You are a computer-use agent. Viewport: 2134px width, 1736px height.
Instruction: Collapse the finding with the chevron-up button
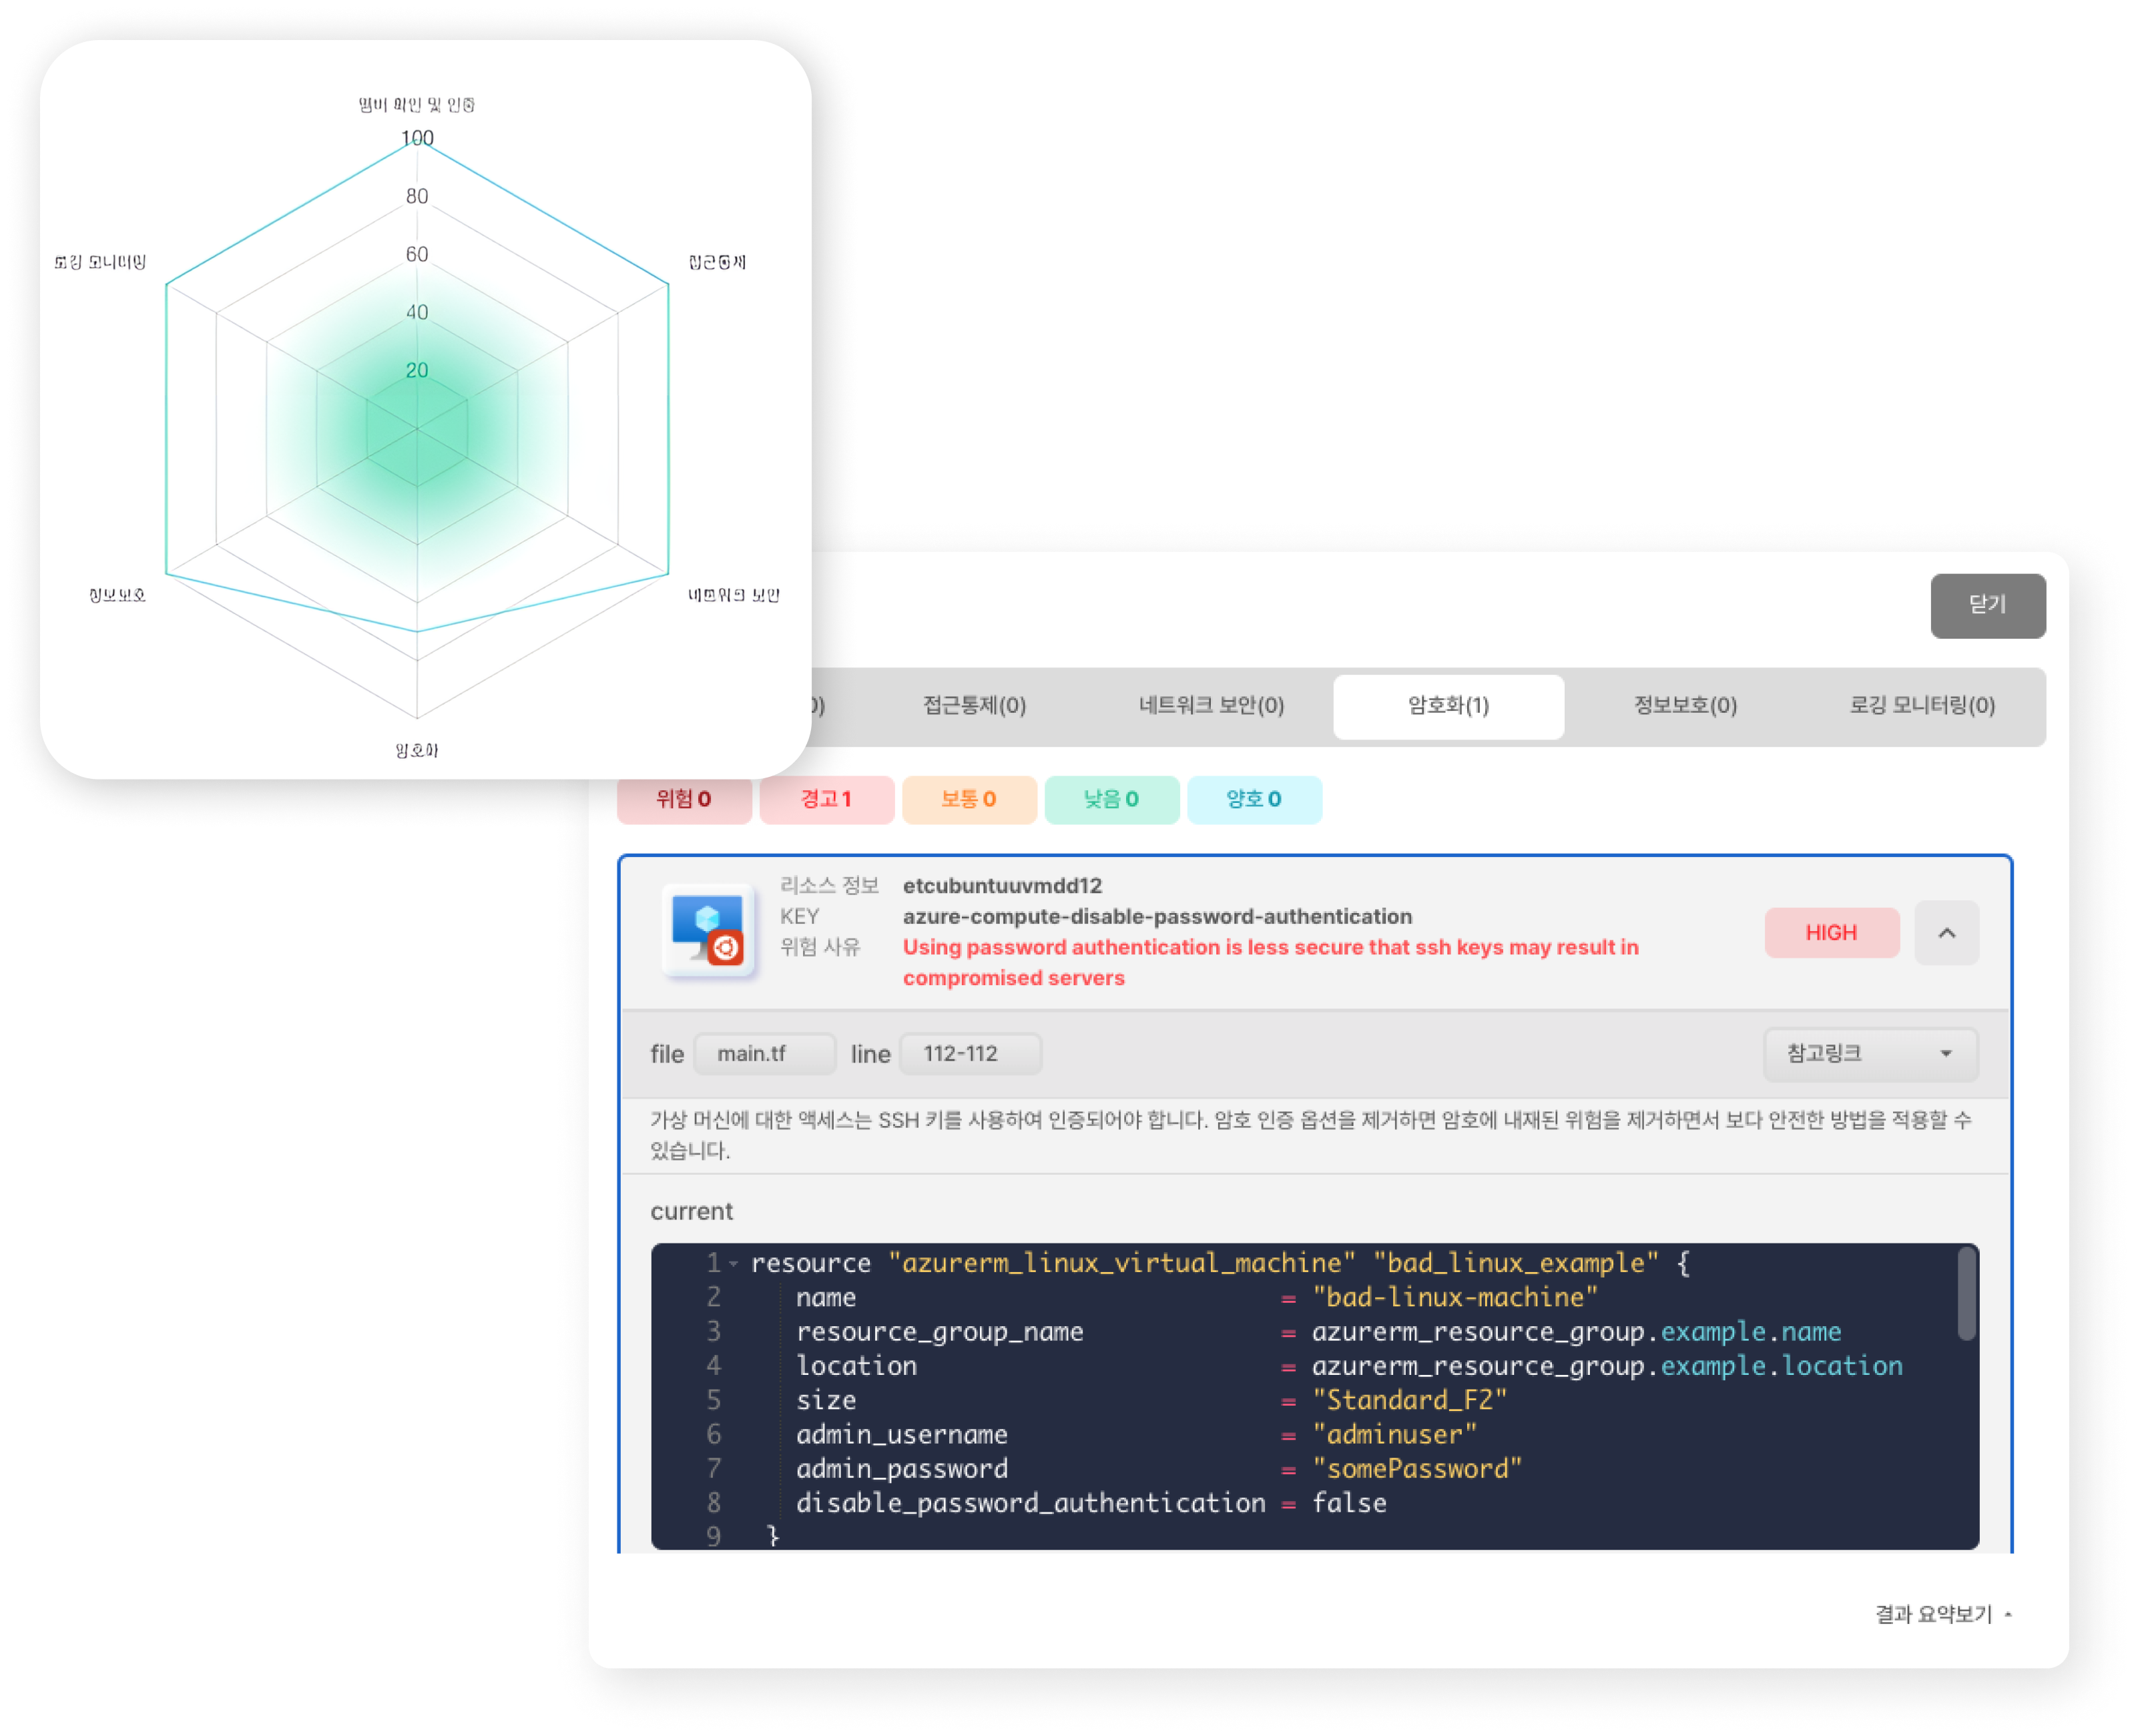[1946, 932]
